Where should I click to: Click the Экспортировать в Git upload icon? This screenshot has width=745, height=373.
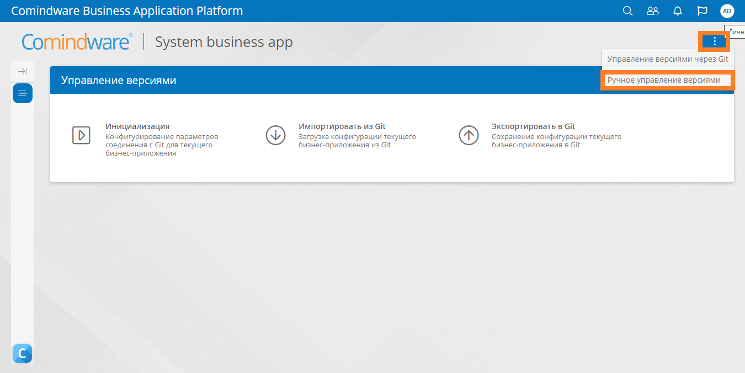pos(469,135)
